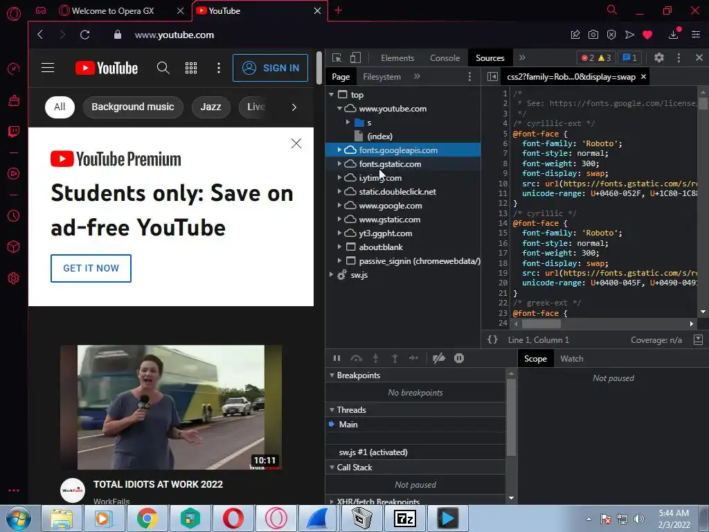The height and width of the screenshot is (532, 709).
Task: Switch to the Watch tab
Action: 571,359
